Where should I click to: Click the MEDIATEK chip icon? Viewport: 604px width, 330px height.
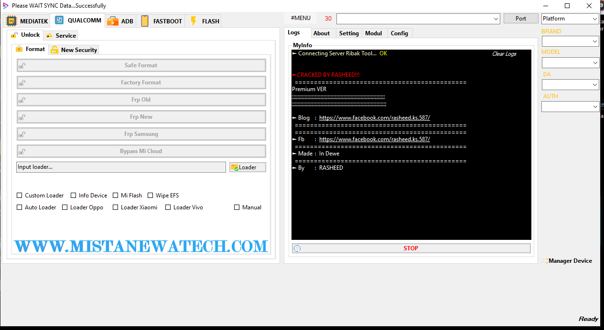(11, 21)
